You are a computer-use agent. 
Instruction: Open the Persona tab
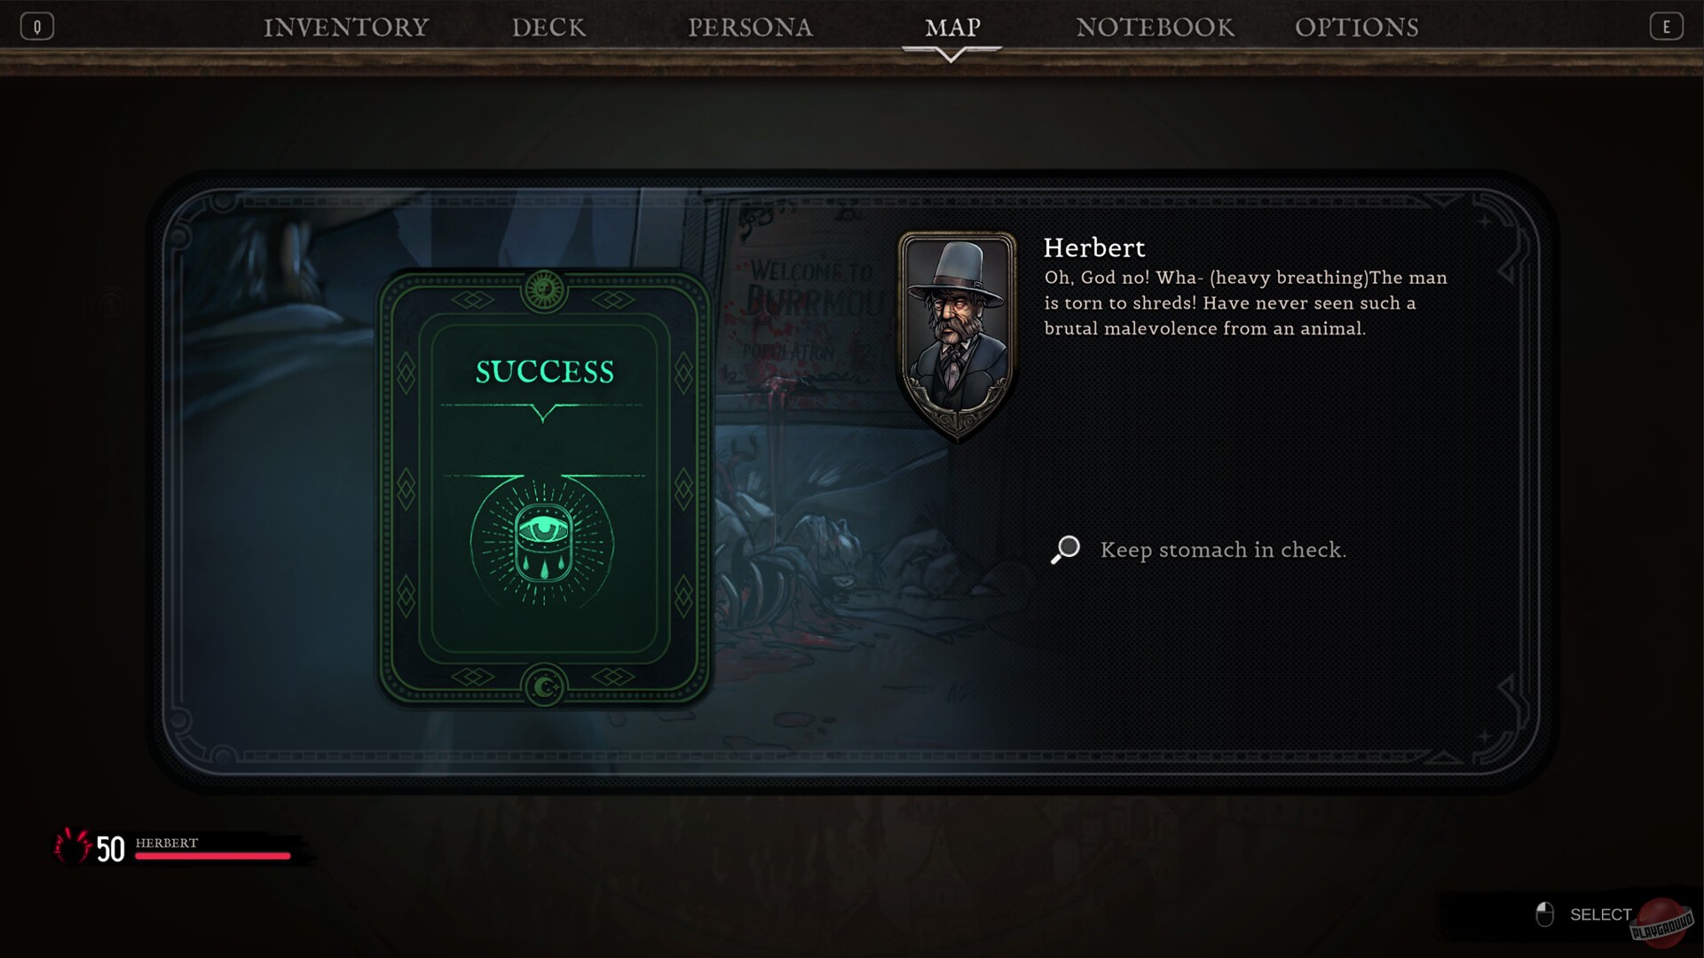coord(750,27)
